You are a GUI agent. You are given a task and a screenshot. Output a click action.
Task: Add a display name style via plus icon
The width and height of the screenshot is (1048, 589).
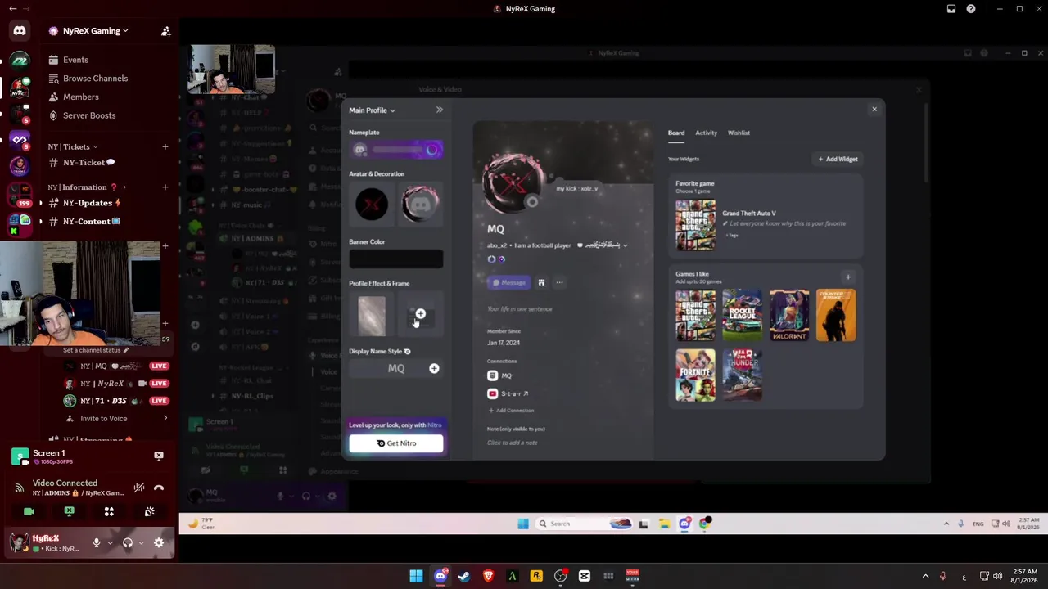[x=434, y=368]
